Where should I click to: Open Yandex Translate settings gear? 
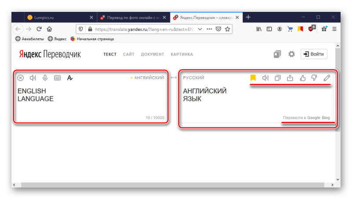(291, 54)
